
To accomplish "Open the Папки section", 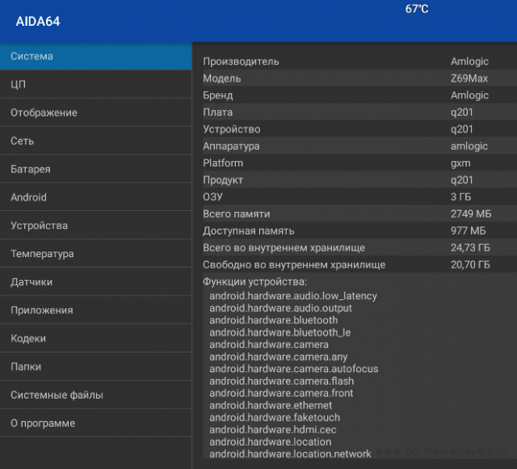I will (95, 366).
